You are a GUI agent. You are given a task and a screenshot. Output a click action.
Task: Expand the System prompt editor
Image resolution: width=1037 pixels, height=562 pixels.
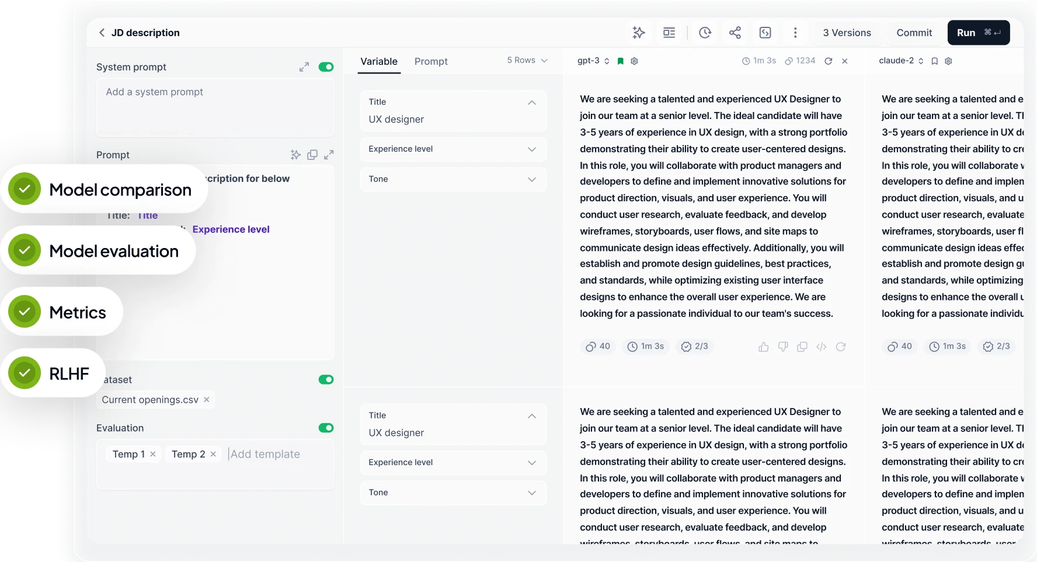tap(304, 67)
